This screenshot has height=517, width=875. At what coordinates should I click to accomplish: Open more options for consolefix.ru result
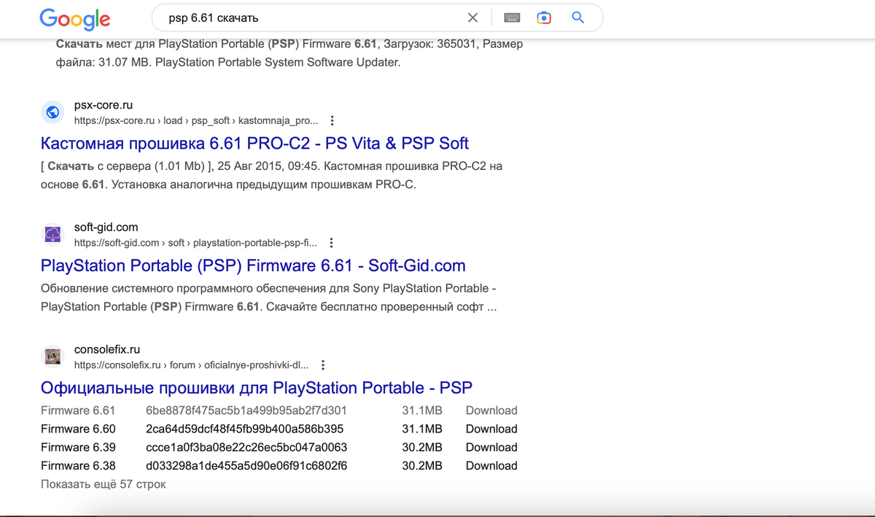tap(323, 365)
